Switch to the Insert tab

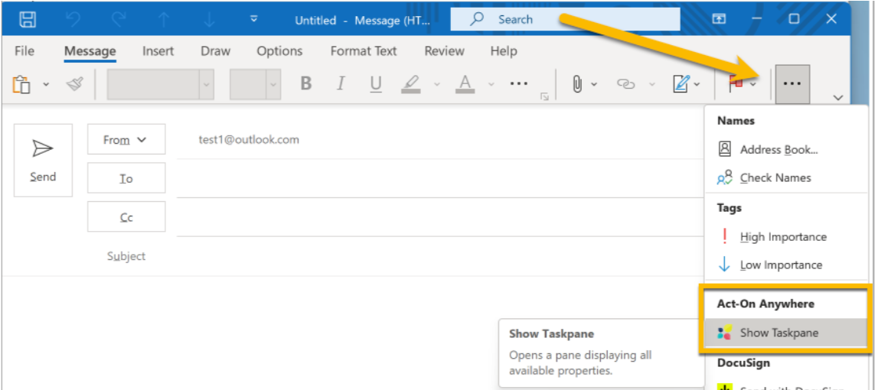[x=158, y=51]
